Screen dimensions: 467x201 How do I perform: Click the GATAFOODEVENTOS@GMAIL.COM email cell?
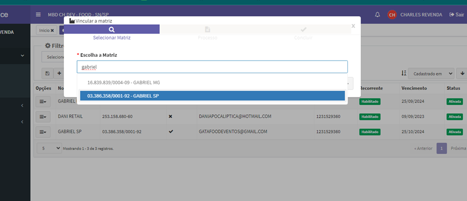point(233,131)
